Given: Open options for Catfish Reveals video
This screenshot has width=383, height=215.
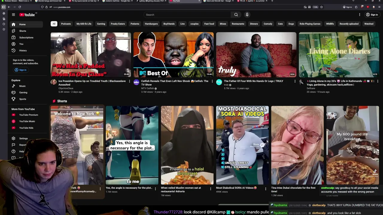Looking at the screenshot, I should point(212,81).
